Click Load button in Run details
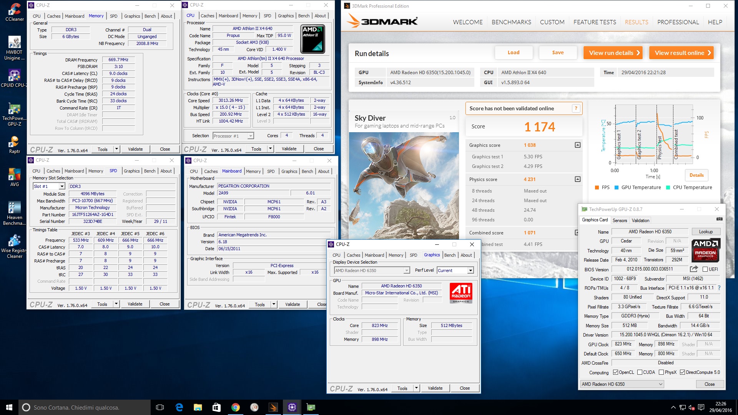Screen dimensions: 738x415 click(514, 53)
